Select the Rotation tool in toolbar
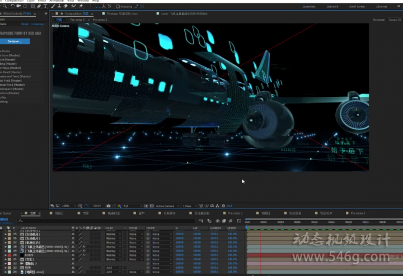 click(12, 6)
